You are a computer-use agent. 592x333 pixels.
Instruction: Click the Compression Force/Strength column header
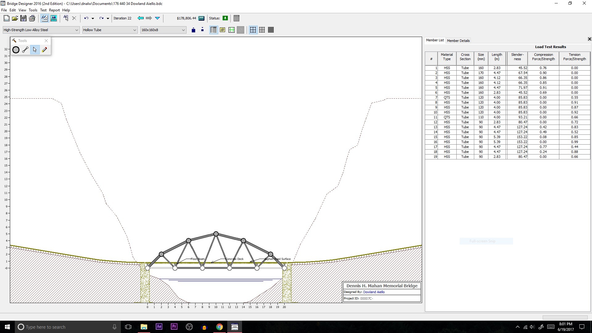[543, 57]
